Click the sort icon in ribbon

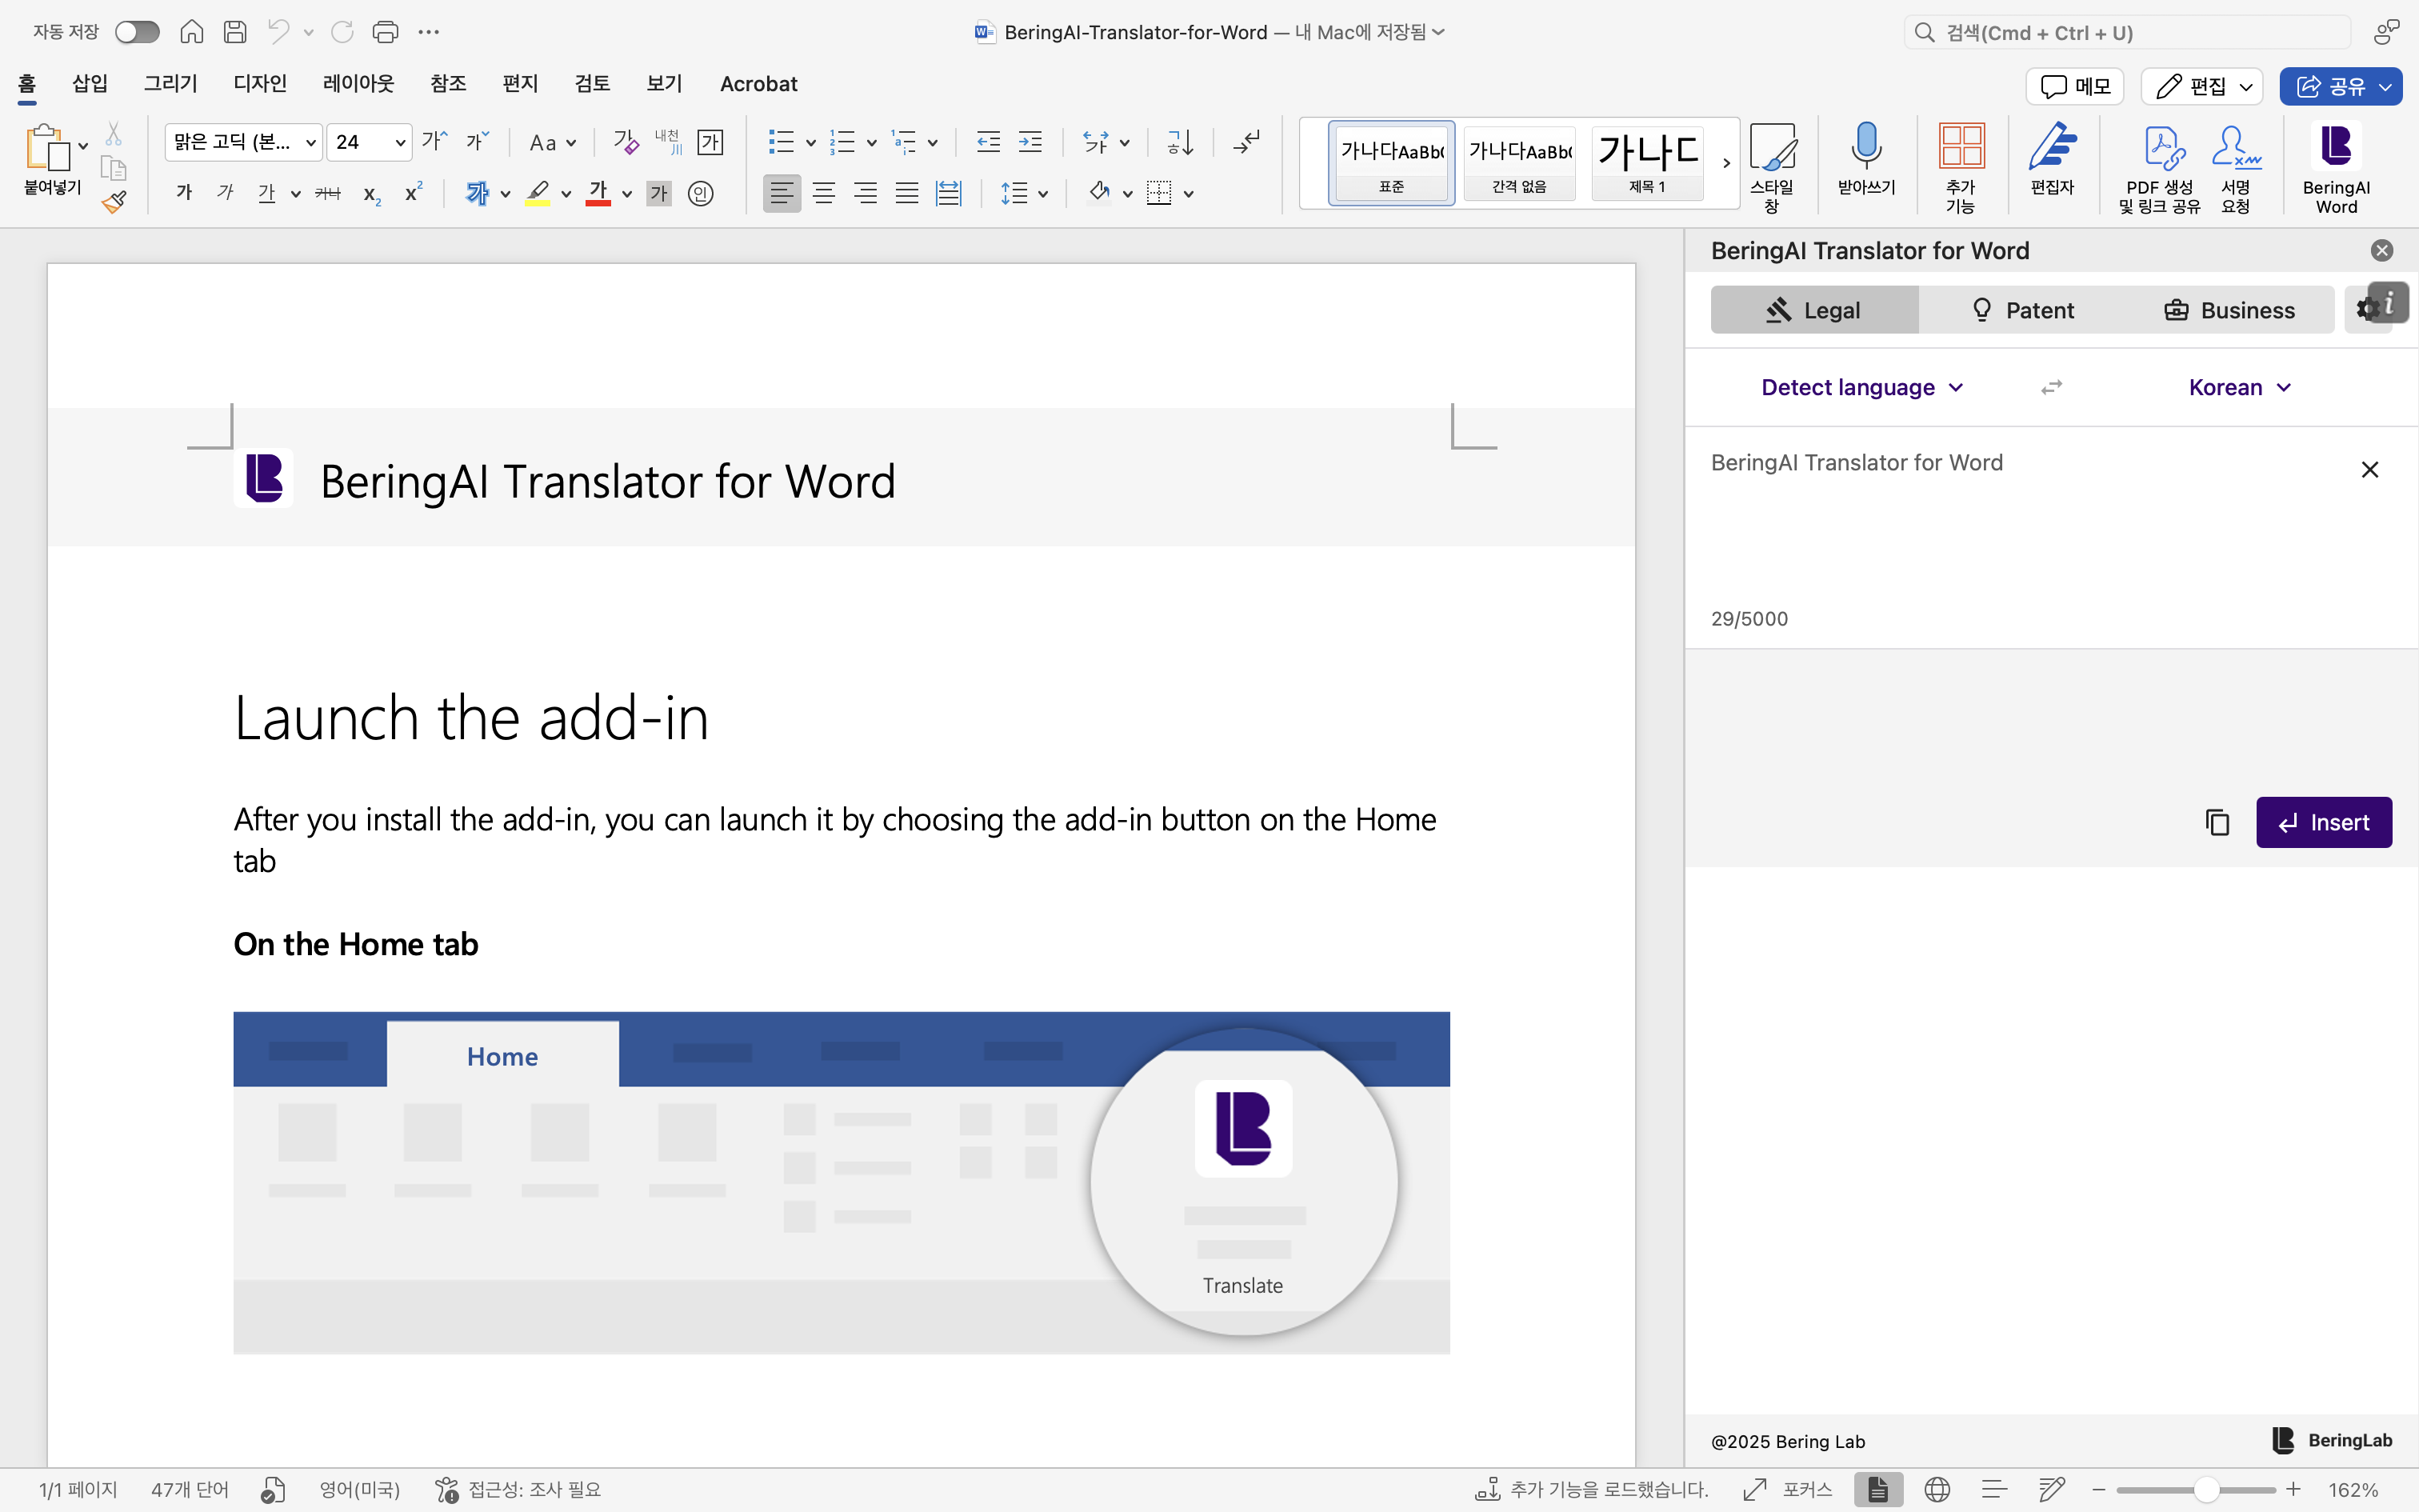1181,142
